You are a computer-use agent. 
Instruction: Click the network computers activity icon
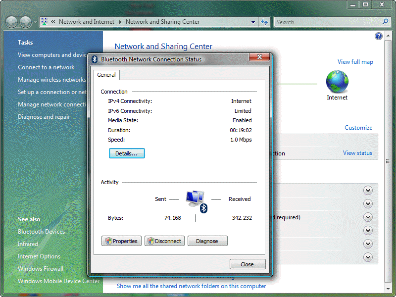coord(197,201)
